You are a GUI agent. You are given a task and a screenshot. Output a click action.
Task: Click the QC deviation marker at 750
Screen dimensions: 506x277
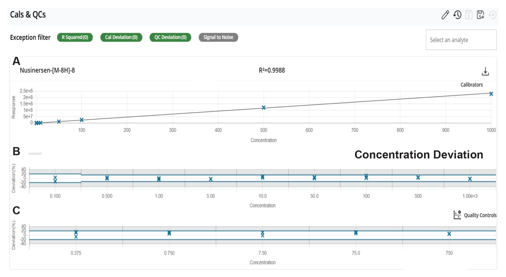coord(449,234)
